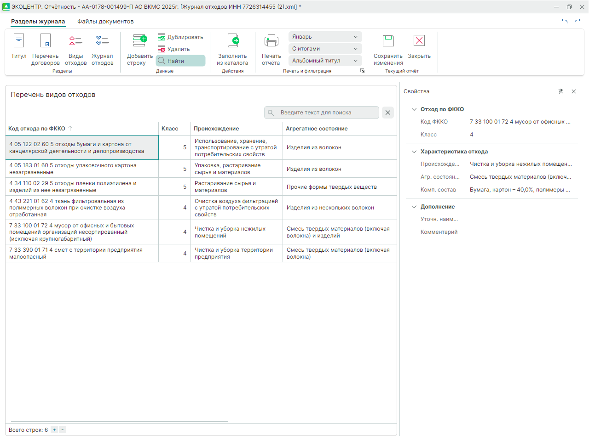Toggle the Найти search button

pos(180,61)
